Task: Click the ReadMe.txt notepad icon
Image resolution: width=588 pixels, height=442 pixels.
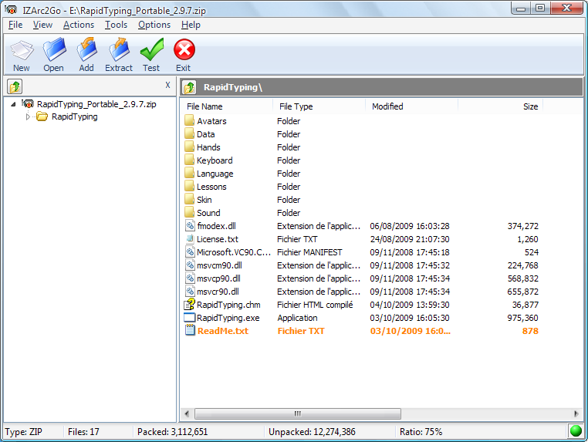Action: tap(190, 330)
